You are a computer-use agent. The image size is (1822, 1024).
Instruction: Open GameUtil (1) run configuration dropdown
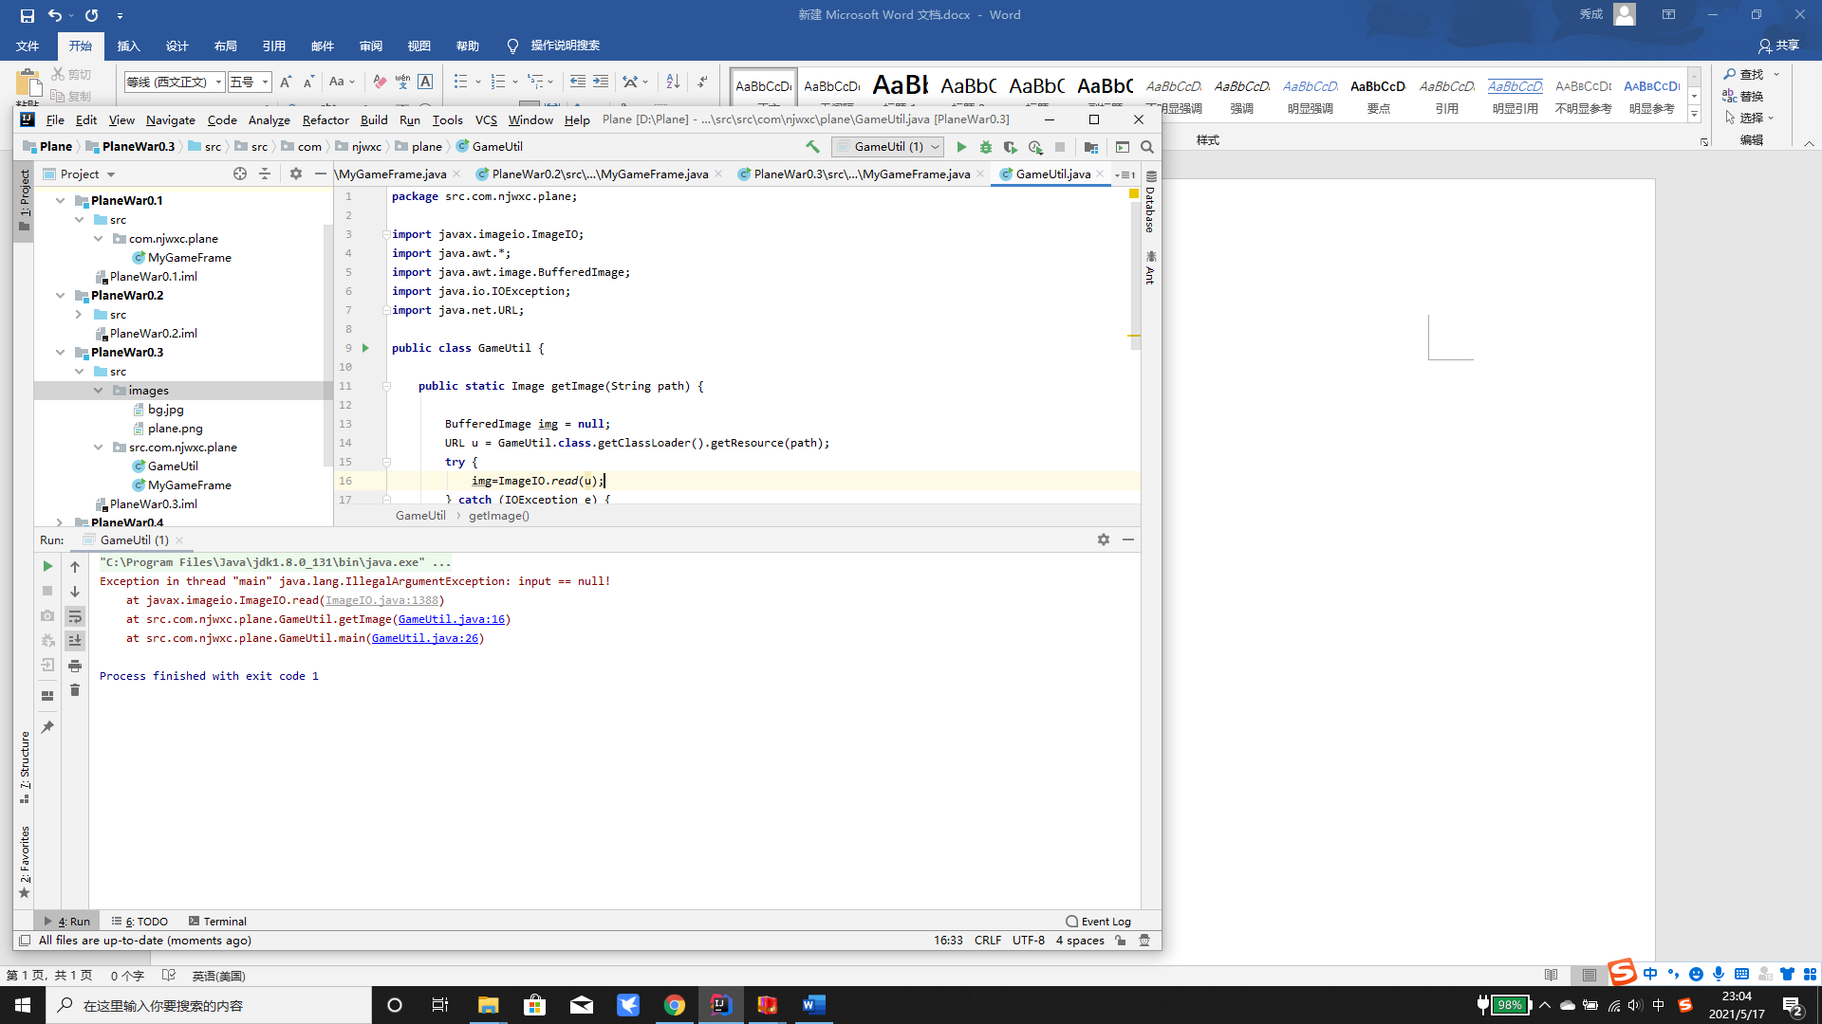[888, 147]
